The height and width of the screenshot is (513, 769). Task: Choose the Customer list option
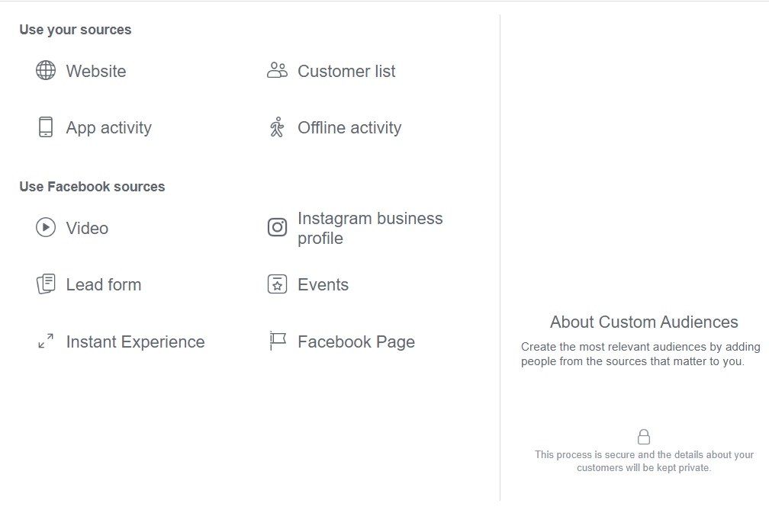pyautogui.click(x=346, y=71)
